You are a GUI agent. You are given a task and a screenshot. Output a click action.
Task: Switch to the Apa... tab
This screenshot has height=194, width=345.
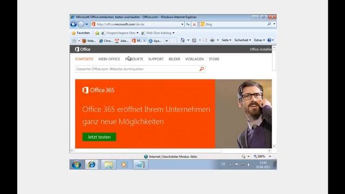(x=155, y=41)
